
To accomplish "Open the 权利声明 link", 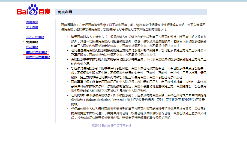I will point(32,47).
